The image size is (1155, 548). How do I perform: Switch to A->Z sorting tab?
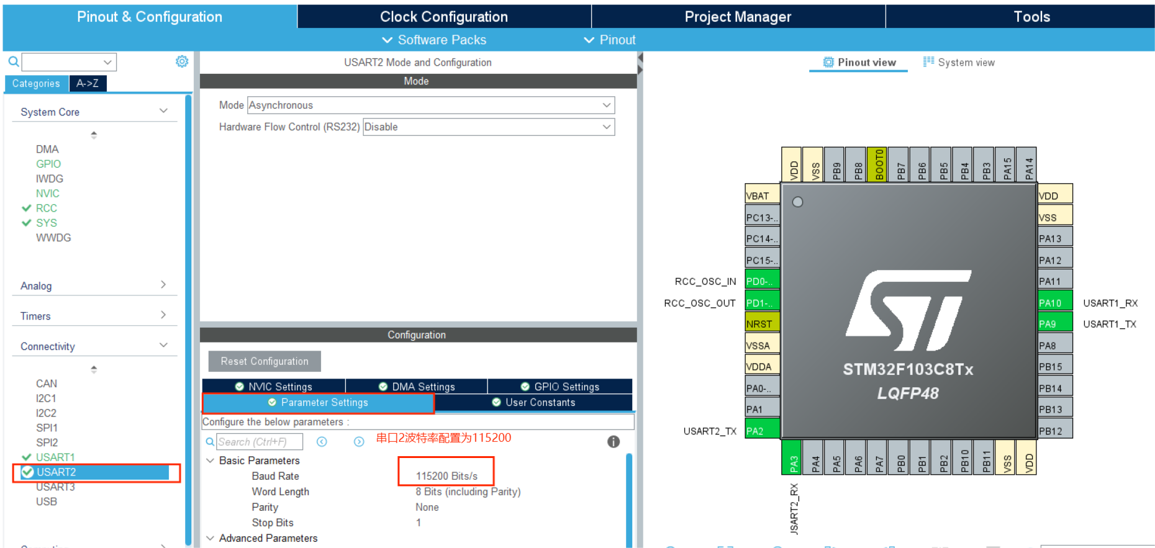(x=88, y=83)
